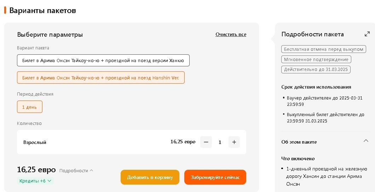Click Очистить все link
375x192 pixels.
(231, 34)
